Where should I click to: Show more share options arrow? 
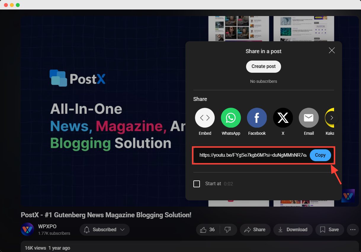[332, 118]
